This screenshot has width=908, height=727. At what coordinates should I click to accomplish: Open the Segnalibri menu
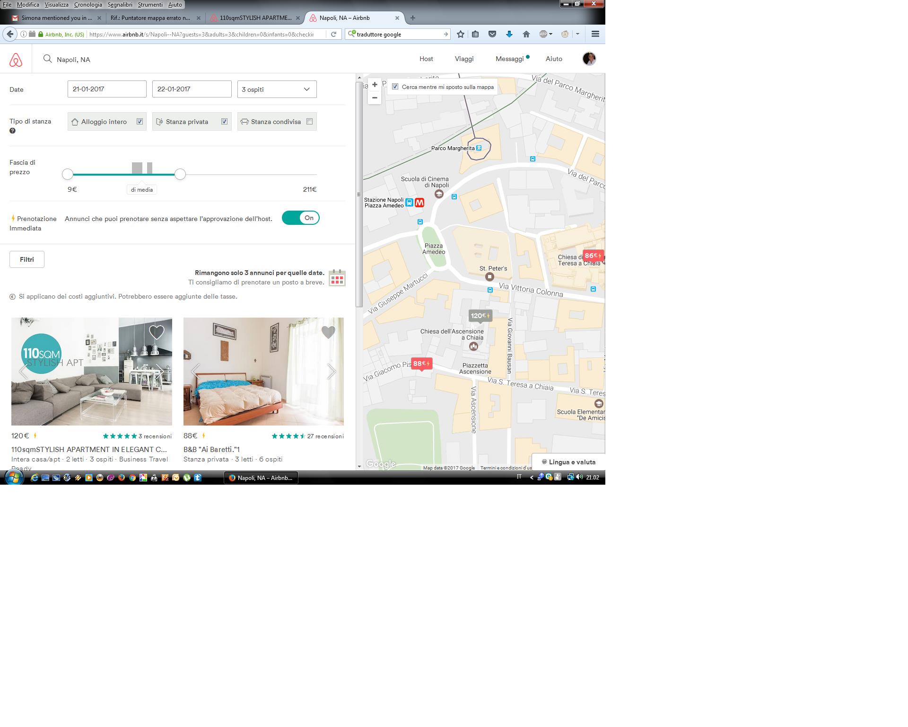pos(120,4)
